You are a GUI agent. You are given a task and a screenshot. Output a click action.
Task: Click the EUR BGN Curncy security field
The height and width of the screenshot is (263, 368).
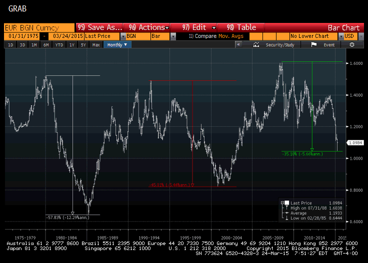pos(39,28)
